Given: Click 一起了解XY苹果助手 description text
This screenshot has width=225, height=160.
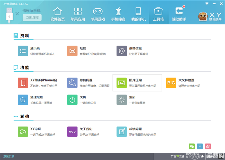Looking at the screenshot, I should pyautogui.click(x=43, y=135).
